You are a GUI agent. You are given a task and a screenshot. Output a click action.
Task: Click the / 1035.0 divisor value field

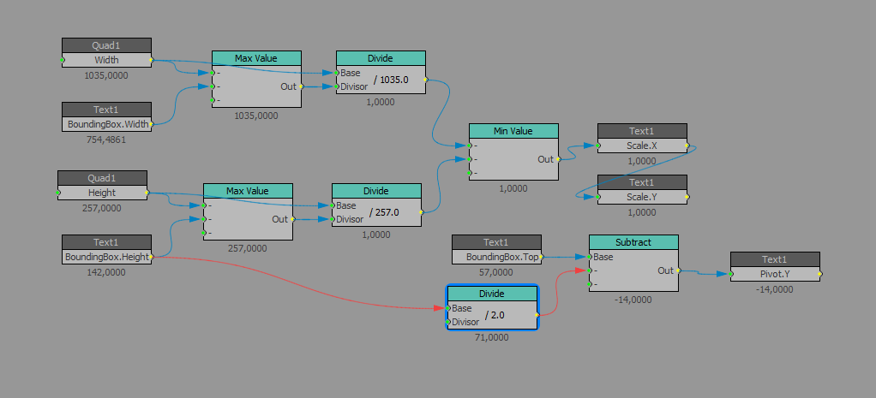point(391,80)
